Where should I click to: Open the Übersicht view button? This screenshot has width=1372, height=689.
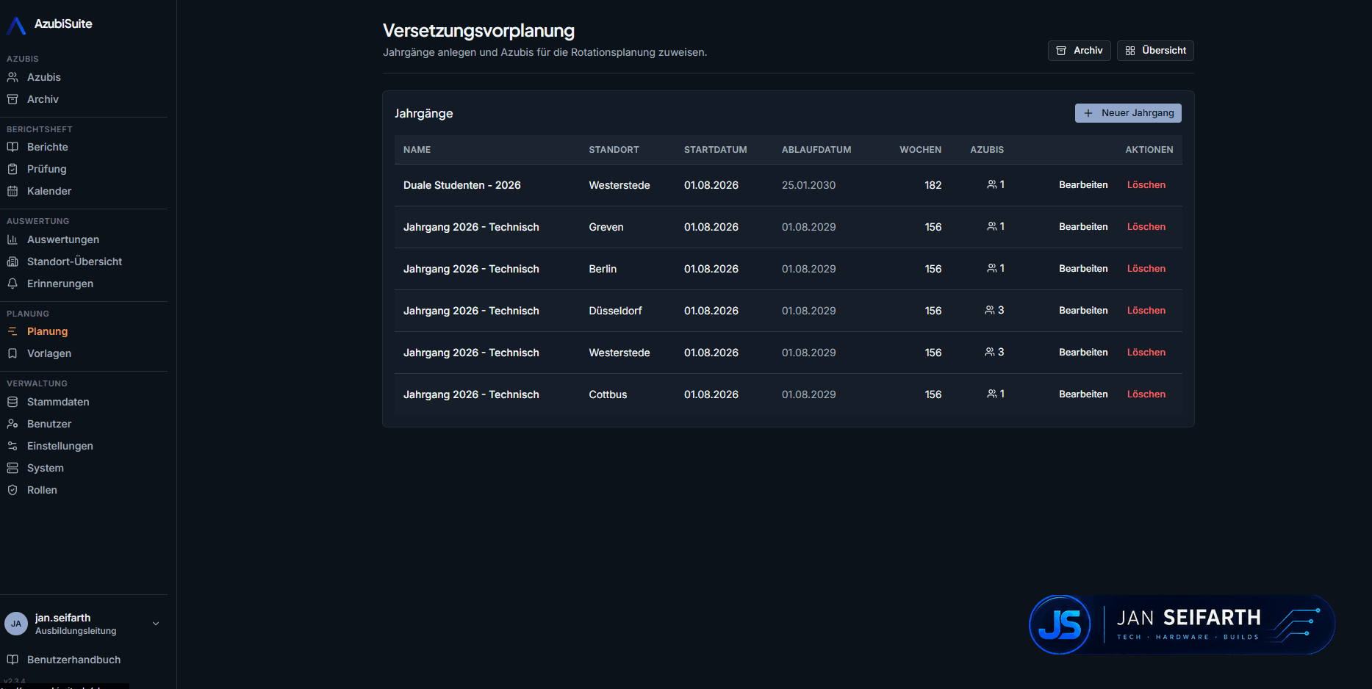coord(1155,51)
